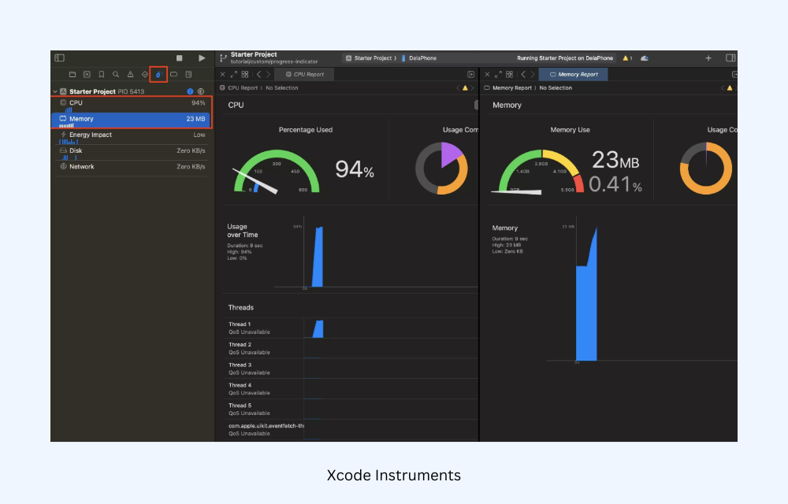Select the Thread 1 row

pyautogui.click(x=351, y=328)
